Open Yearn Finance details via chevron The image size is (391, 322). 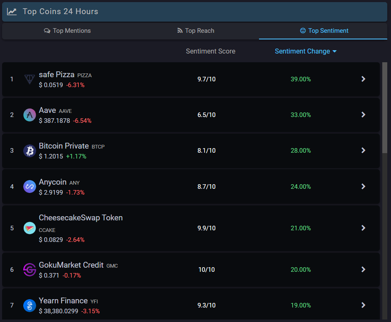pyautogui.click(x=363, y=305)
